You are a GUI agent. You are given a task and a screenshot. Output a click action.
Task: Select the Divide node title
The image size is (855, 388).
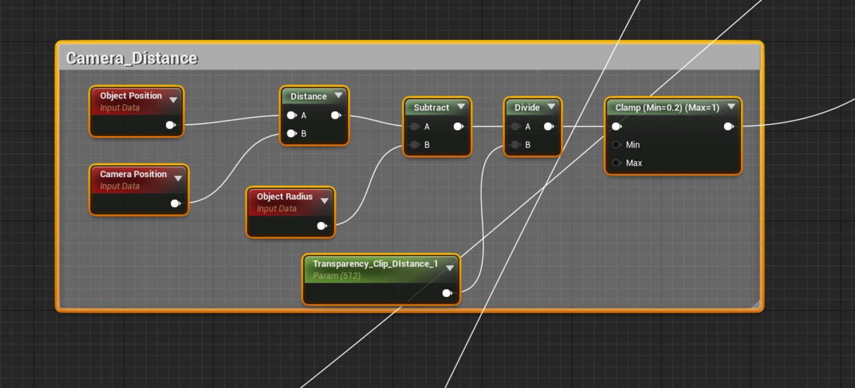[527, 107]
